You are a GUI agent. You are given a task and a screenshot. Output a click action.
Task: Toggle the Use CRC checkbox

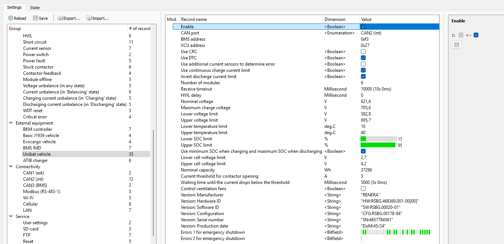coord(363,52)
